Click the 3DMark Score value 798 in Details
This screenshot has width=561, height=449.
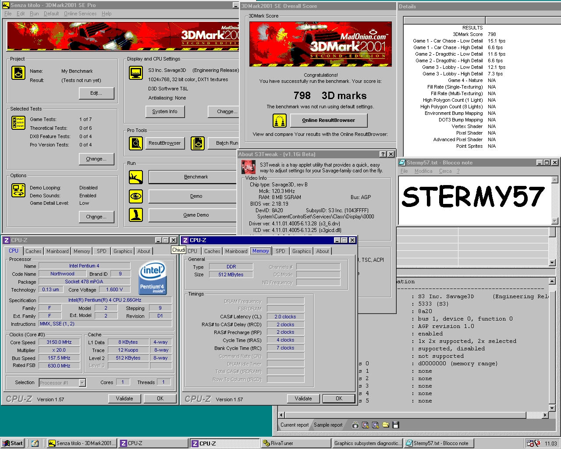click(492, 34)
